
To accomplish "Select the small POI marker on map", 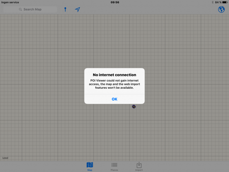I will 134,106.
